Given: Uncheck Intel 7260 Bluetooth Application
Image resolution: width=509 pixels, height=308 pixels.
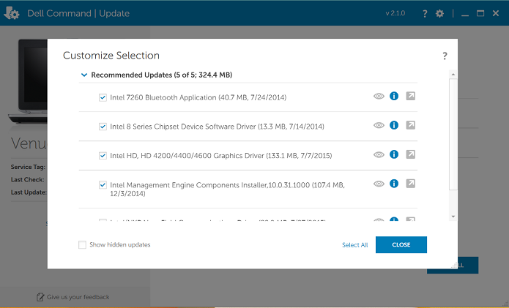Looking at the screenshot, I should [103, 97].
